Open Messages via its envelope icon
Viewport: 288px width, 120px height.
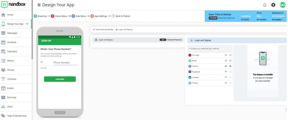click(3, 33)
